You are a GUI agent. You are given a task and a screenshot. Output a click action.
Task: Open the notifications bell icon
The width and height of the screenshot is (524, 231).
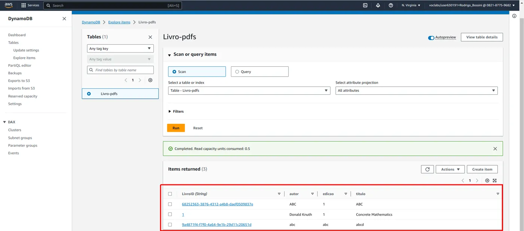[378, 5]
